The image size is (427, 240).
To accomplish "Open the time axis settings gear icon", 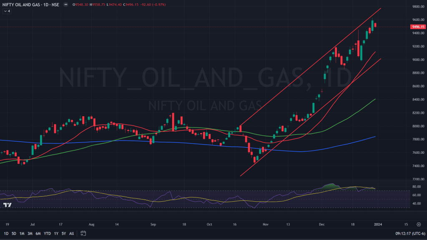I will pyautogui.click(x=418, y=224).
